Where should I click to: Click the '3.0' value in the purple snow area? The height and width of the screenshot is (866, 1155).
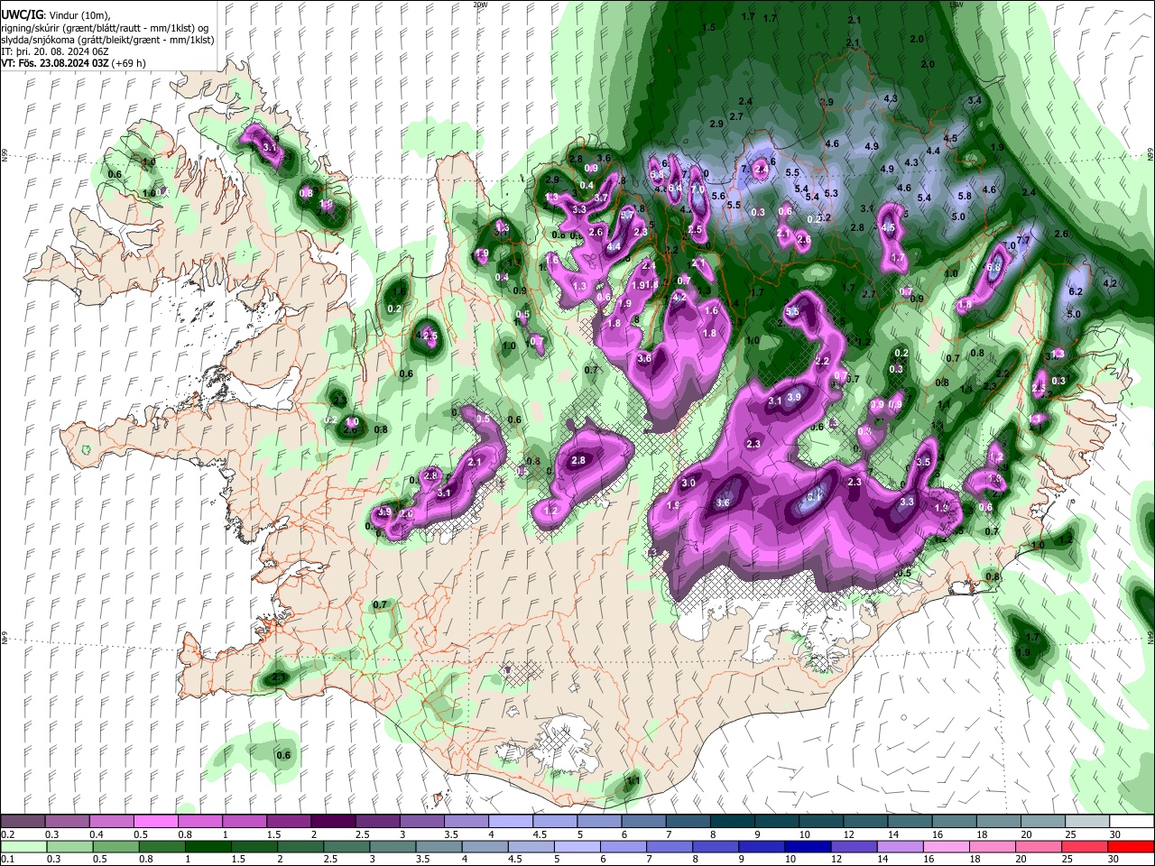coord(688,483)
